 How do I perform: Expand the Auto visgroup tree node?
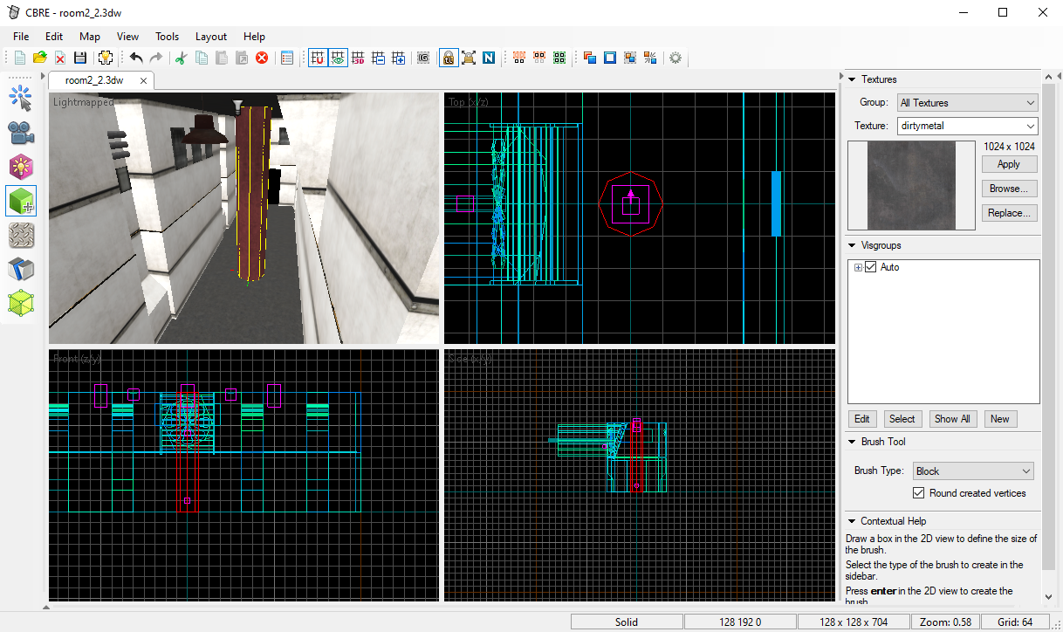(858, 267)
